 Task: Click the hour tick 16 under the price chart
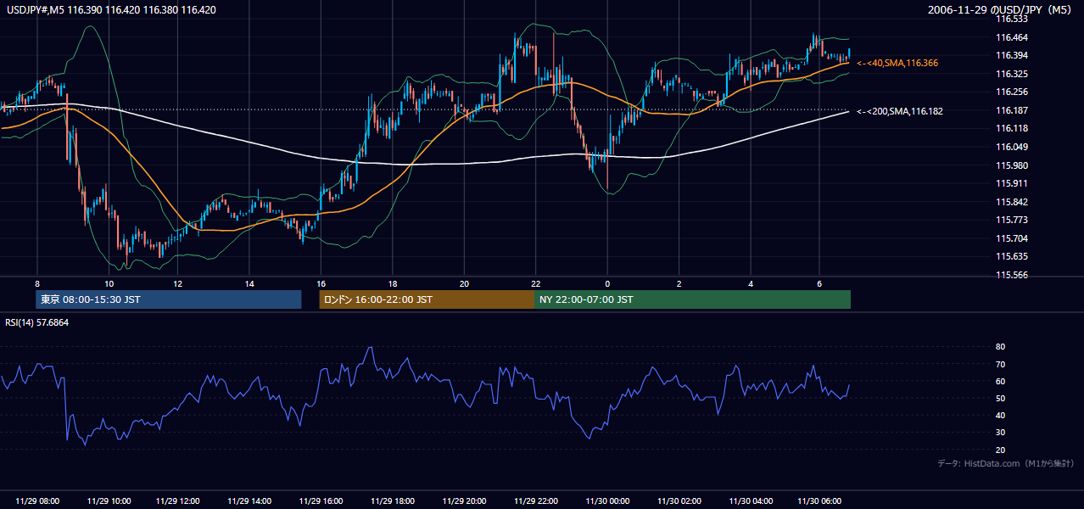(321, 282)
